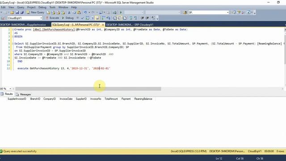This screenshot has width=286, height=161.
Task: Collapse the Select statement on line 5
Action: point(13,44)
